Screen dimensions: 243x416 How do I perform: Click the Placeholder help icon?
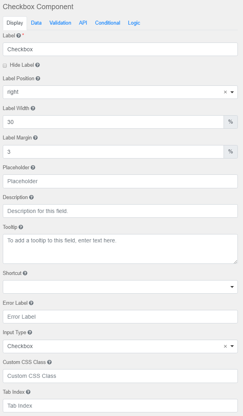[32, 167]
